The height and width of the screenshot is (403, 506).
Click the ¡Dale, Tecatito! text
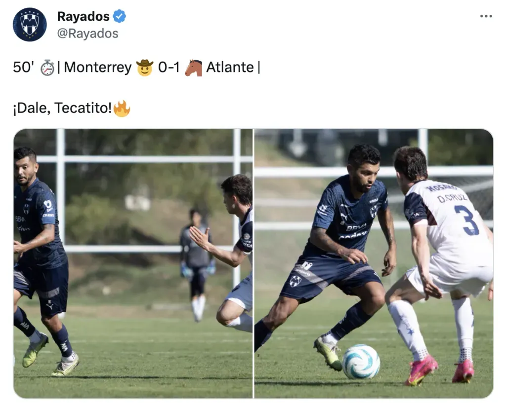tap(63, 108)
